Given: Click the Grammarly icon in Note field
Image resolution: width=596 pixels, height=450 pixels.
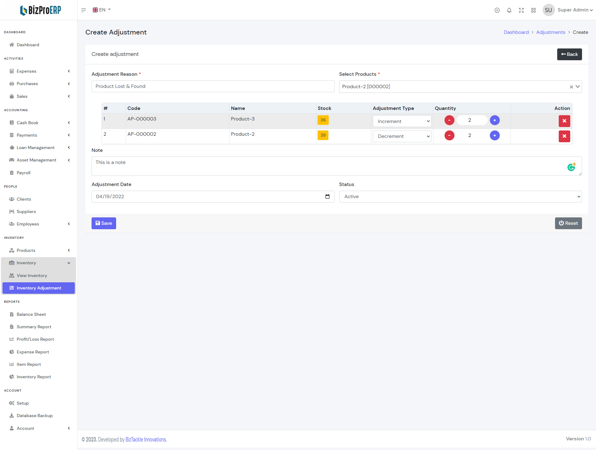Looking at the screenshot, I should [571, 167].
